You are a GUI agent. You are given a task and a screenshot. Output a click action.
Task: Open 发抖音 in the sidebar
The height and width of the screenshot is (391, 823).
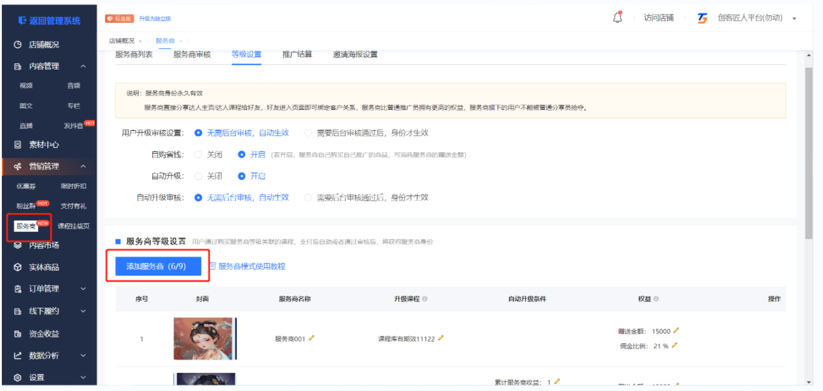pyautogui.click(x=73, y=126)
